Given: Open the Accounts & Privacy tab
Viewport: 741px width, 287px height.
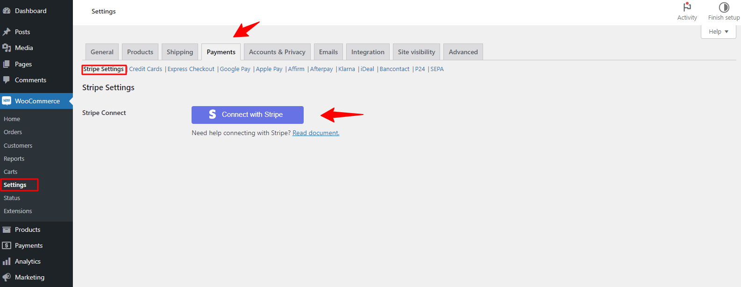Looking at the screenshot, I should [277, 52].
